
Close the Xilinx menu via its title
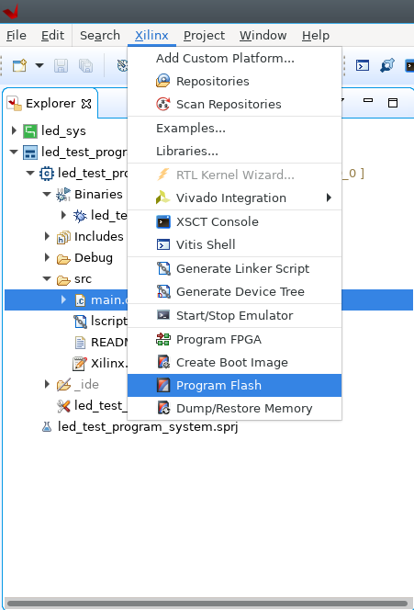click(x=151, y=36)
